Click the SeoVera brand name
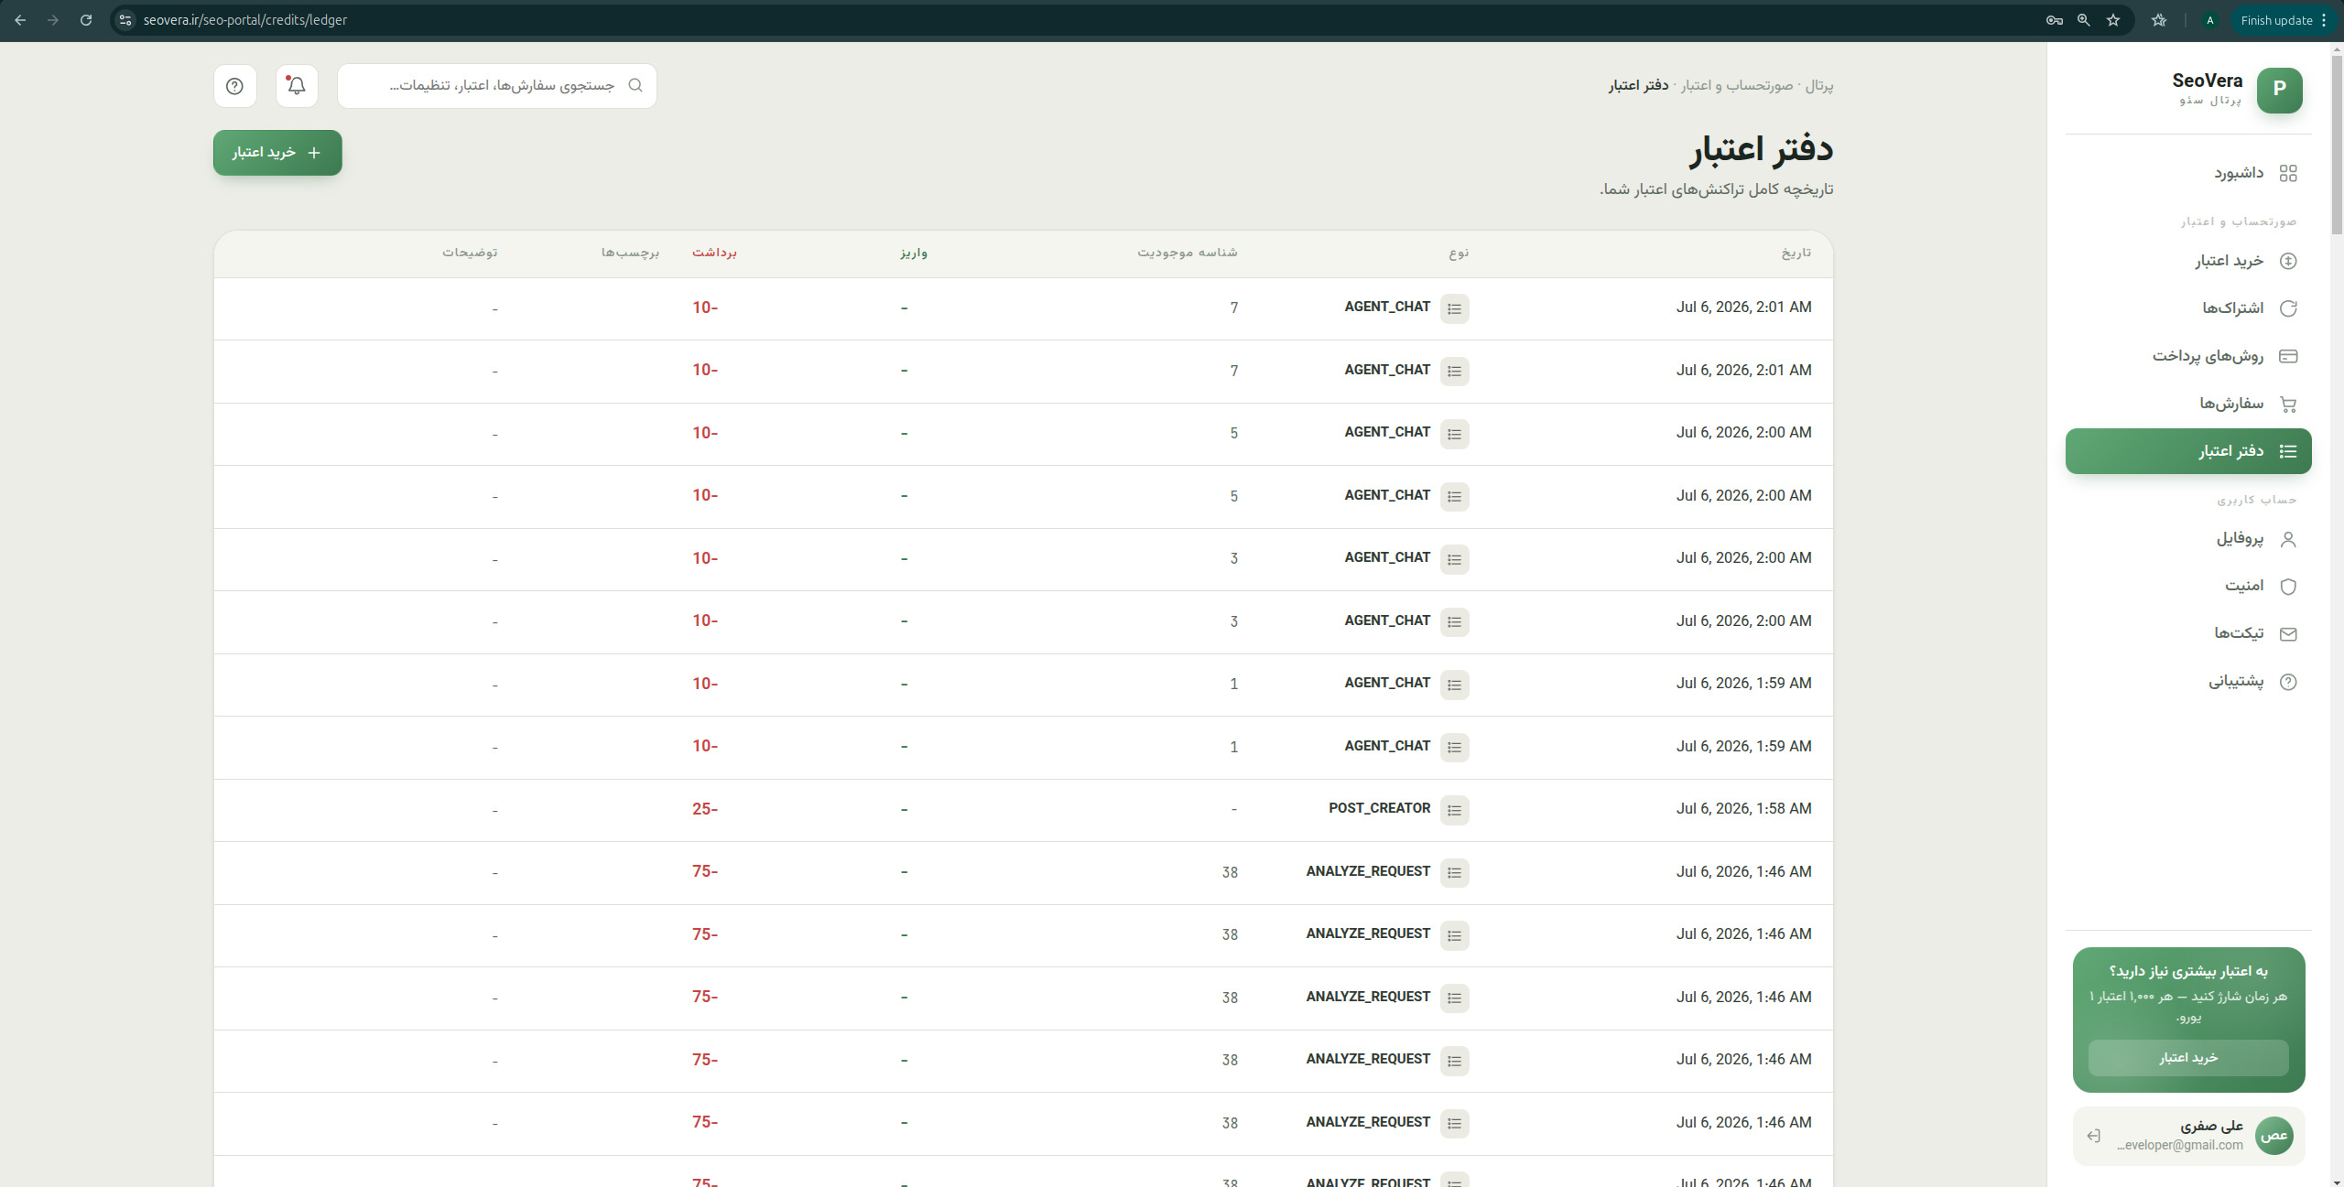 2208,81
